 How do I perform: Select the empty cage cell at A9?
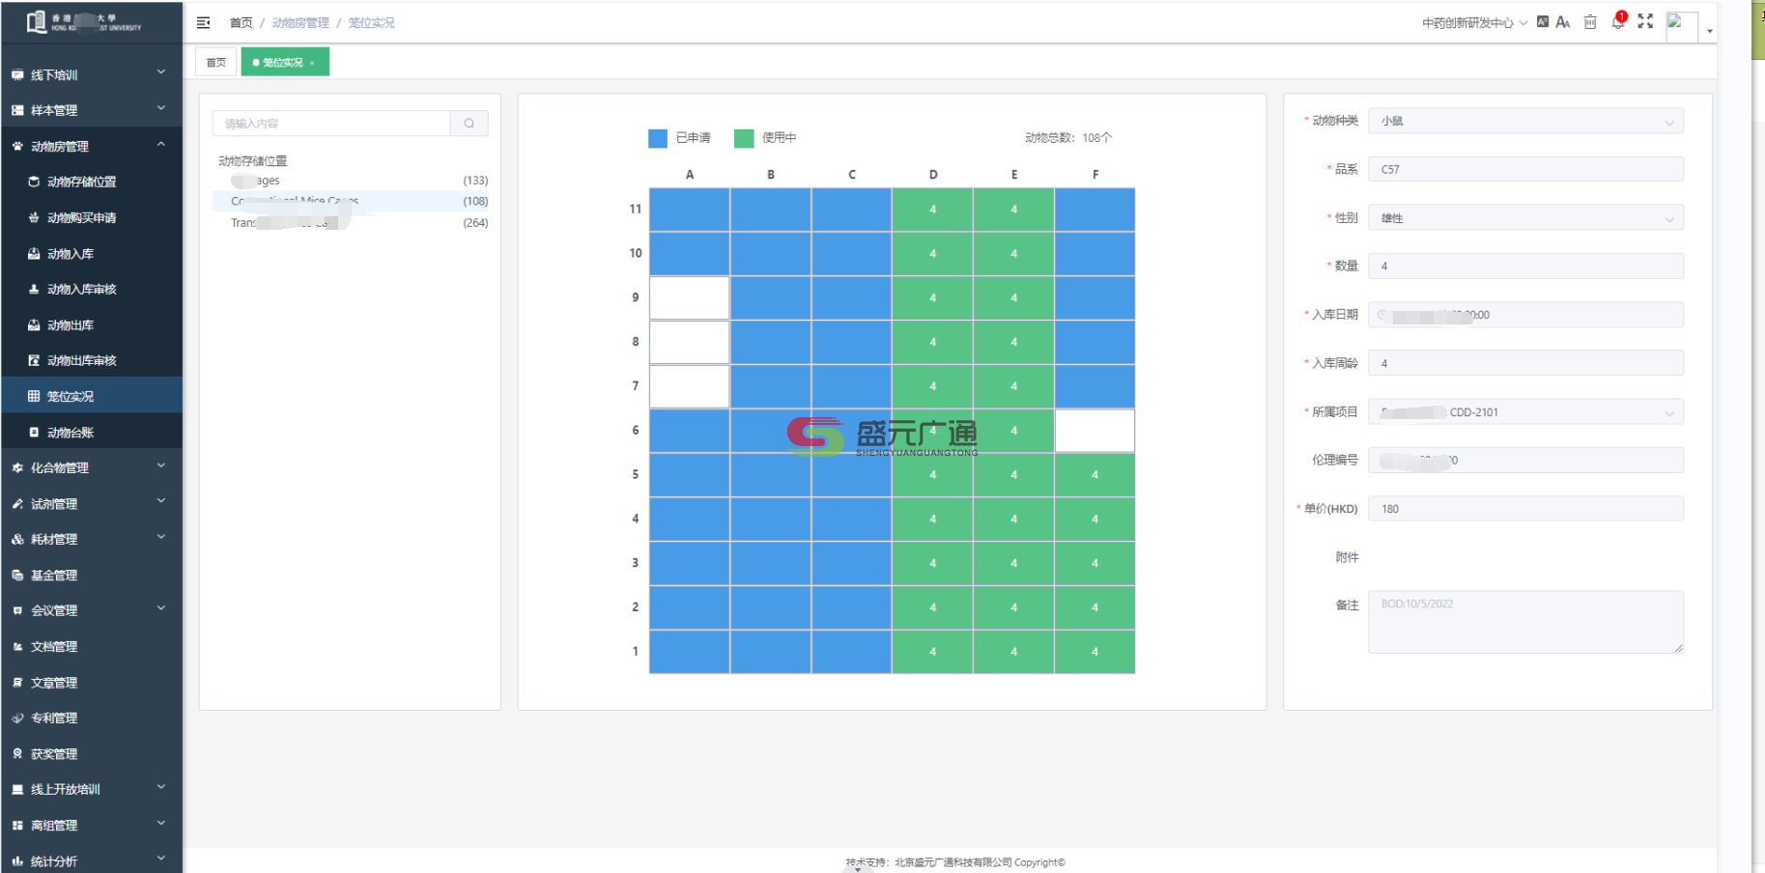coord(689,298)
